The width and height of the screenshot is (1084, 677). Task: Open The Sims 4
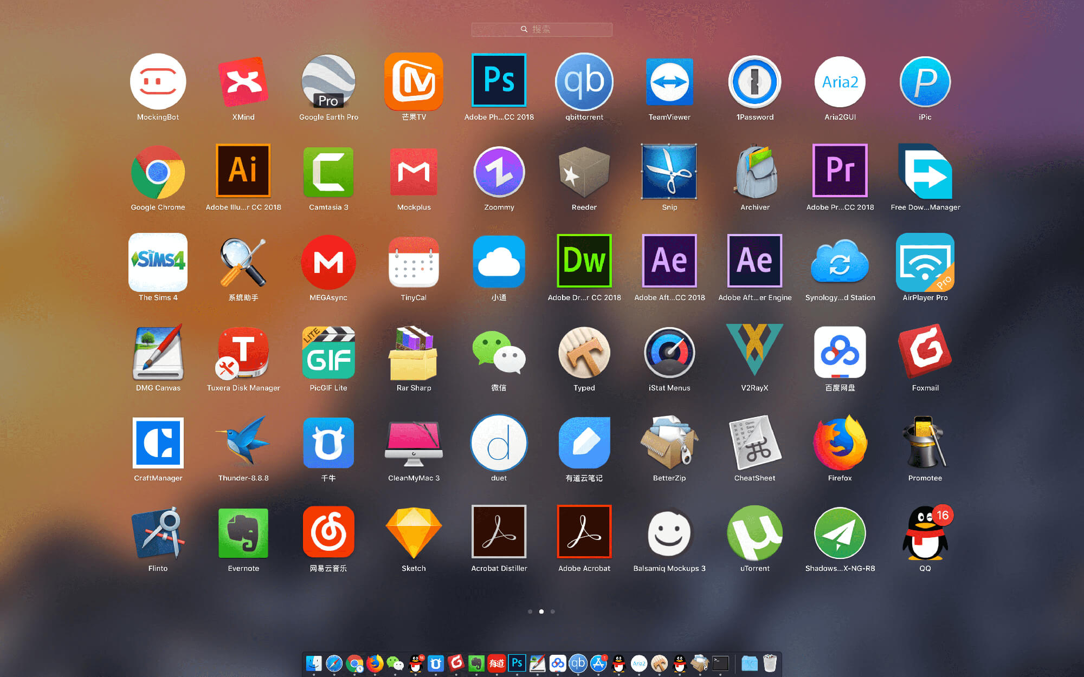click(x=158, y=262)
